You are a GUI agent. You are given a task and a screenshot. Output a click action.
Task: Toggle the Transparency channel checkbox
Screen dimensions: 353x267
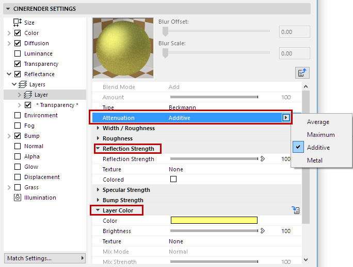(x=18, y=64)
